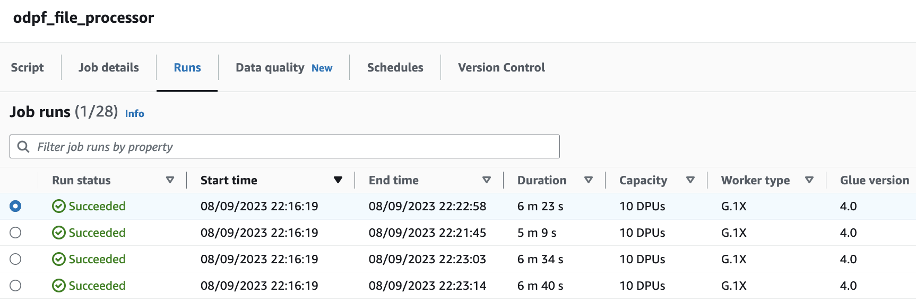Select the run ending at 22:22:58 radio button
The width and height of the screenshot is (916, 303).
point(15,206)
